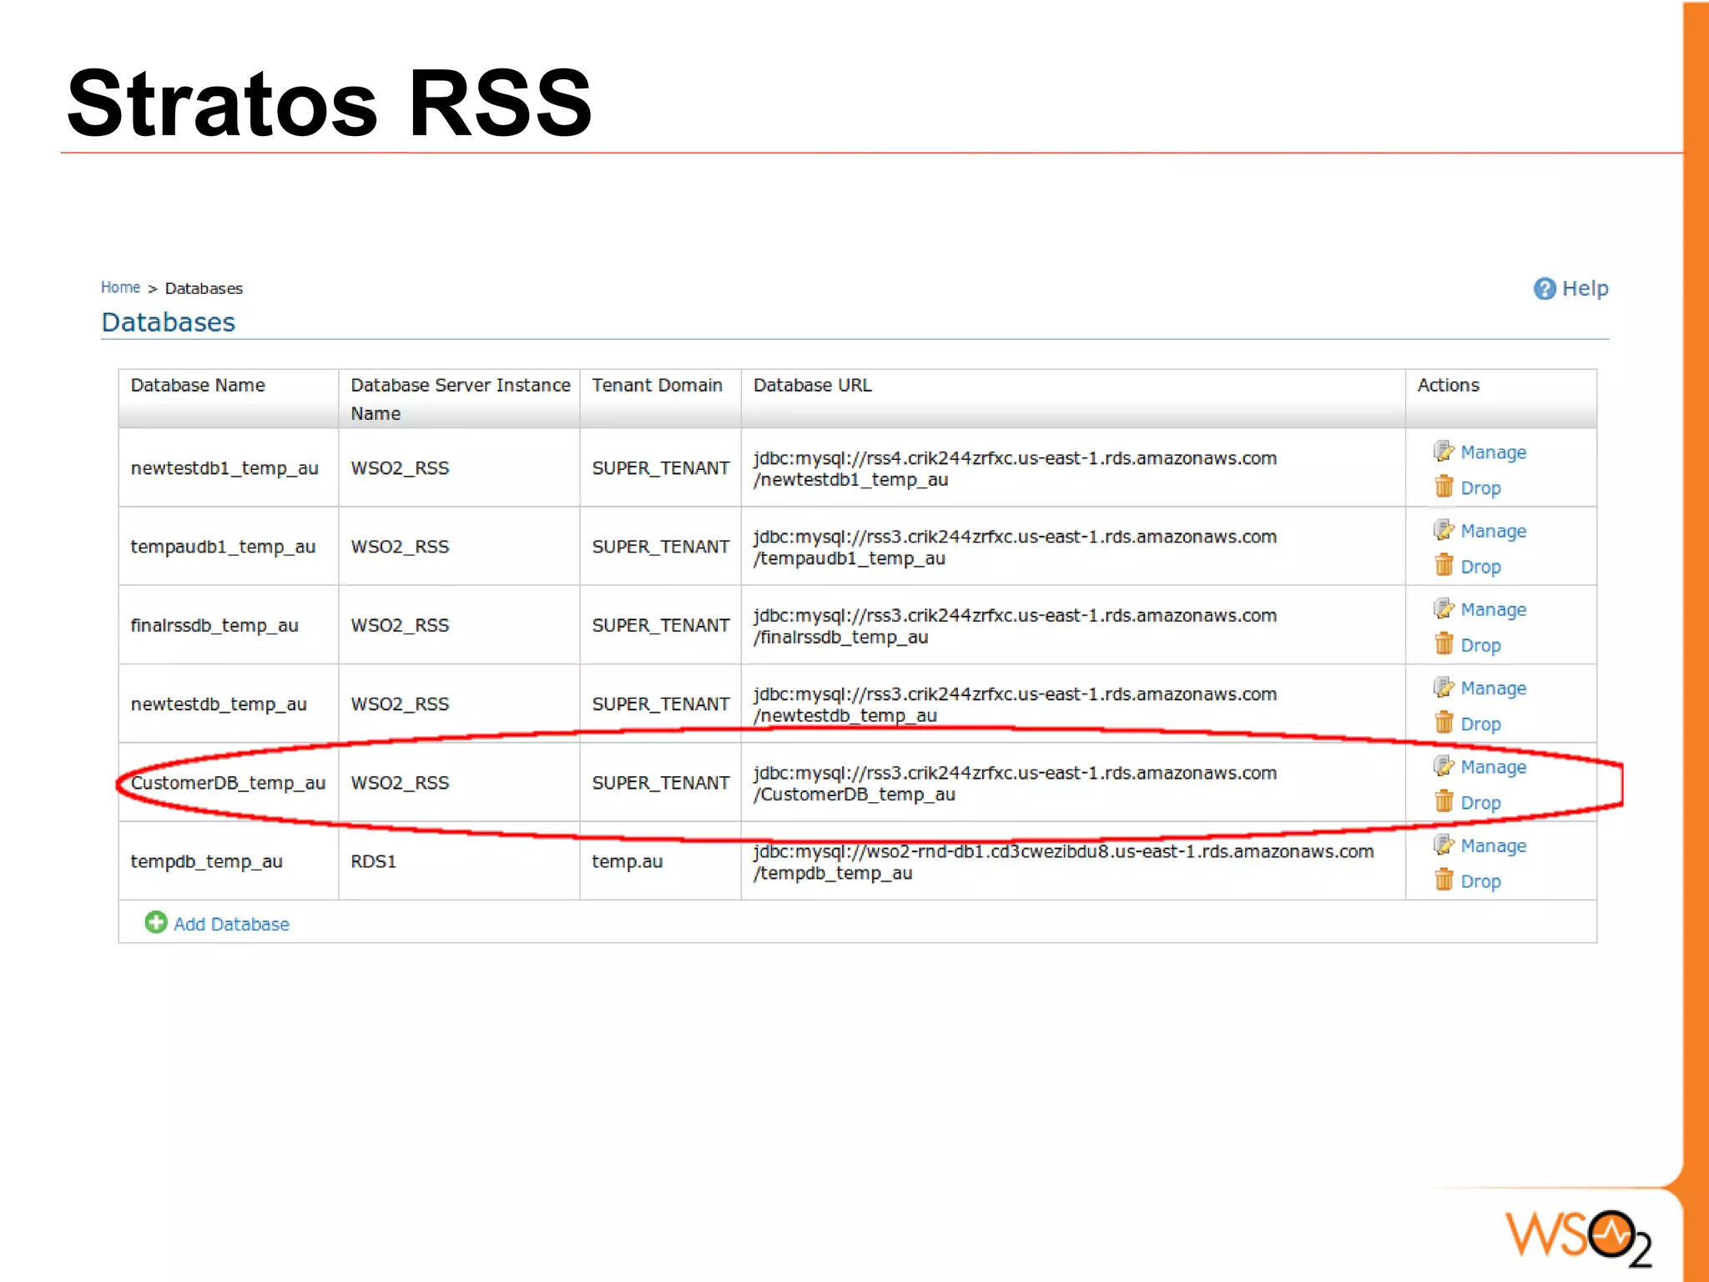Click the JDBC URL ending /tempaudb1_temp_au
Viewport: 1709px width, 1282px height.
(x=1015, y=548)
